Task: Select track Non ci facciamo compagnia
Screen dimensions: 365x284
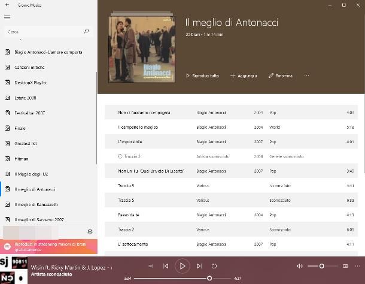Action: coord(231,113)
